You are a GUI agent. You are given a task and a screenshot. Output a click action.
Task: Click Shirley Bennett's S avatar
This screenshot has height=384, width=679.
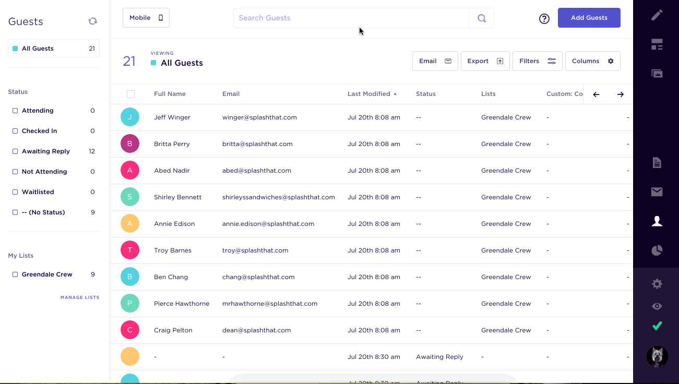(x=130, y=197)
